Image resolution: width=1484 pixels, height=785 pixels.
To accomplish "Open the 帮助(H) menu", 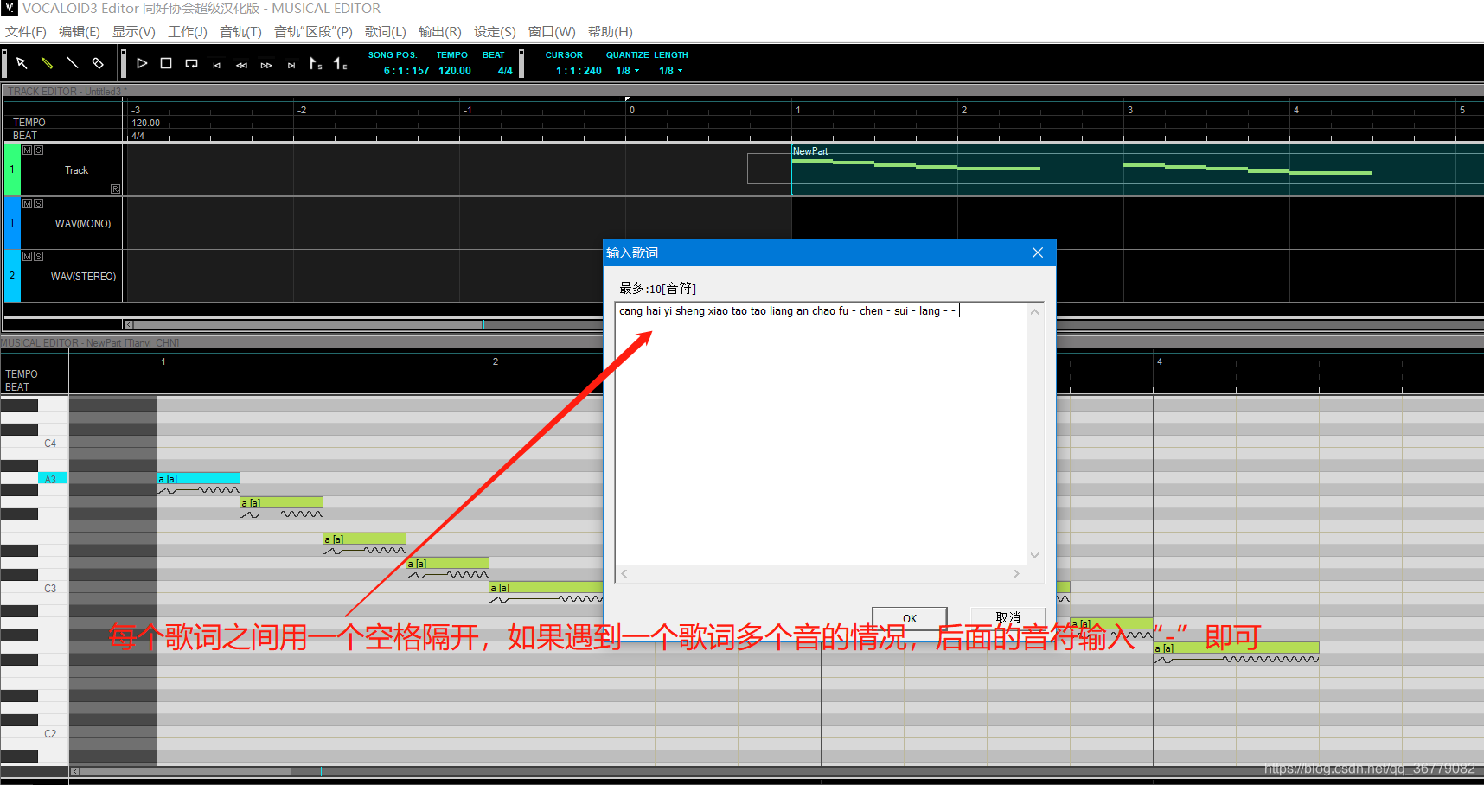I will 611,32.
